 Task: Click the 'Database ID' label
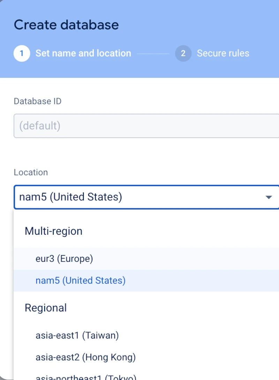point(38,101)
